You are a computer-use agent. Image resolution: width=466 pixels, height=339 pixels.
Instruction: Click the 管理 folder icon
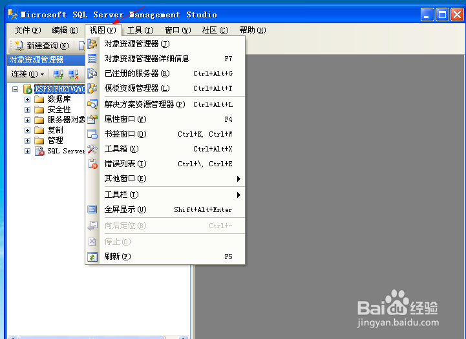coord(39,140)
